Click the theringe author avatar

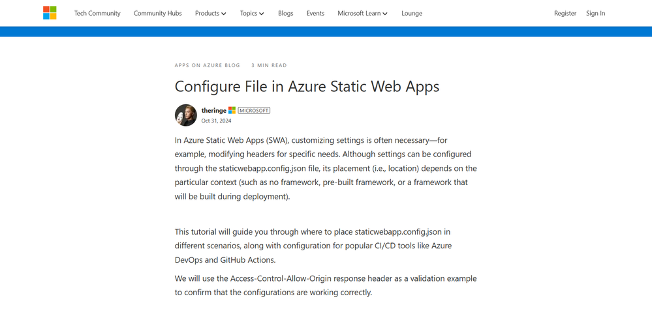(x=185, y=115)
